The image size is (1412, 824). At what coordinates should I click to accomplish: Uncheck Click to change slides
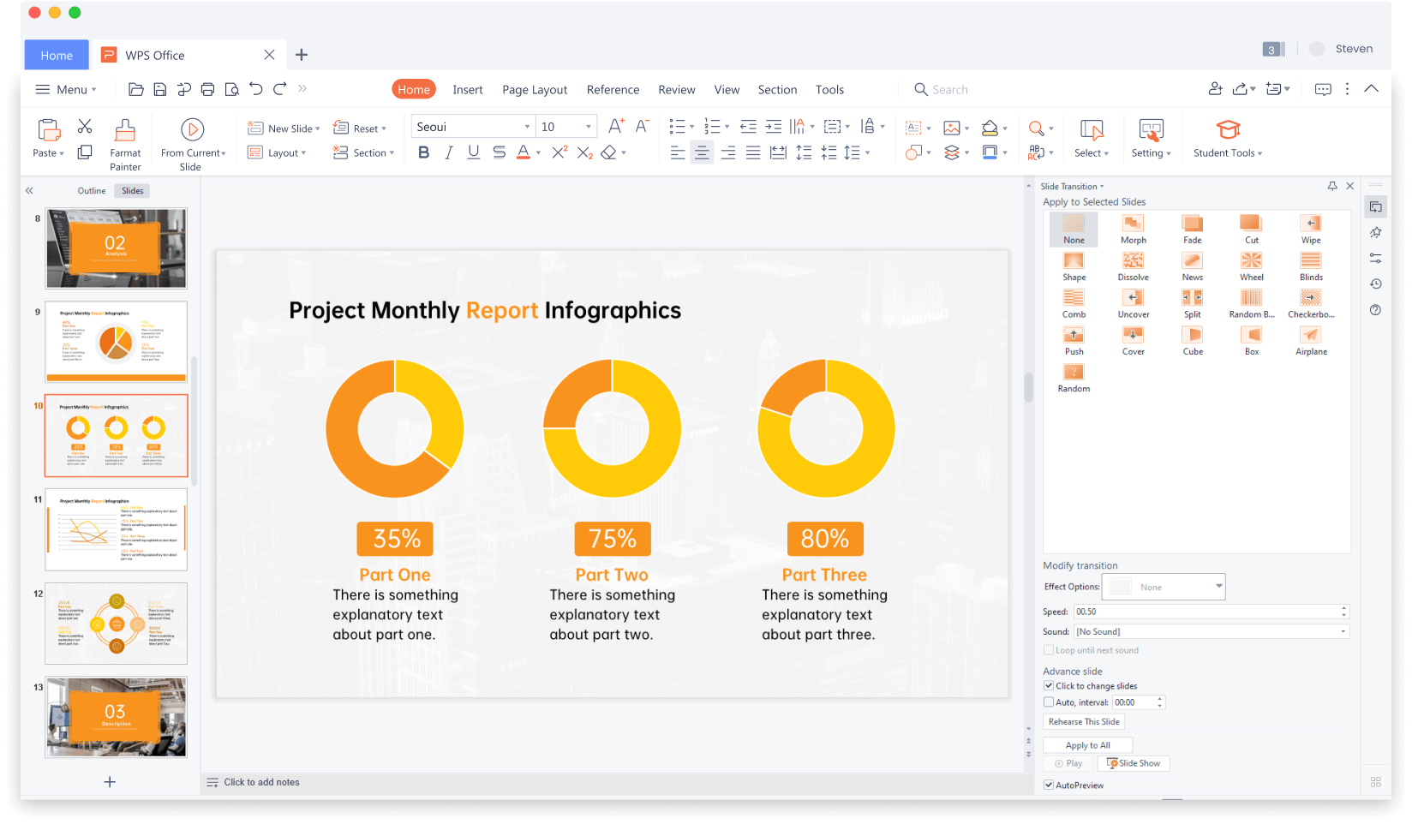[1049, 686]
